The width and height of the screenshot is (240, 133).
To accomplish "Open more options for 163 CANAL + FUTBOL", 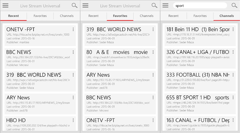I will tap(233, 120).
